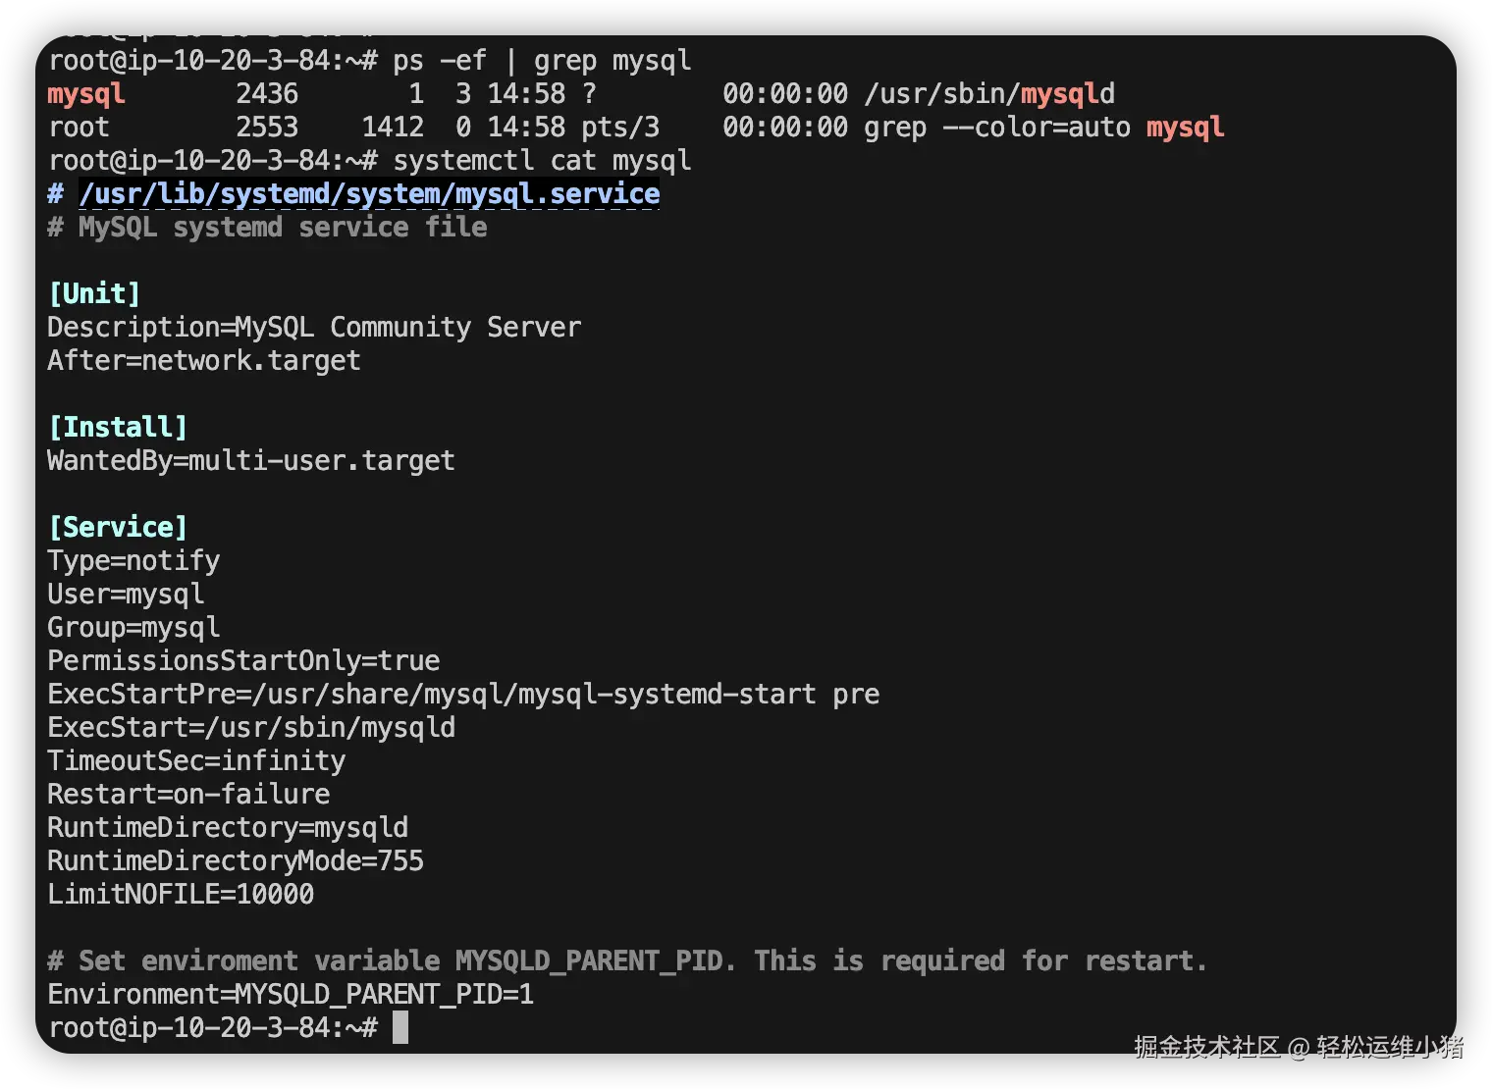Click the Restart=on-failure line

188,795
